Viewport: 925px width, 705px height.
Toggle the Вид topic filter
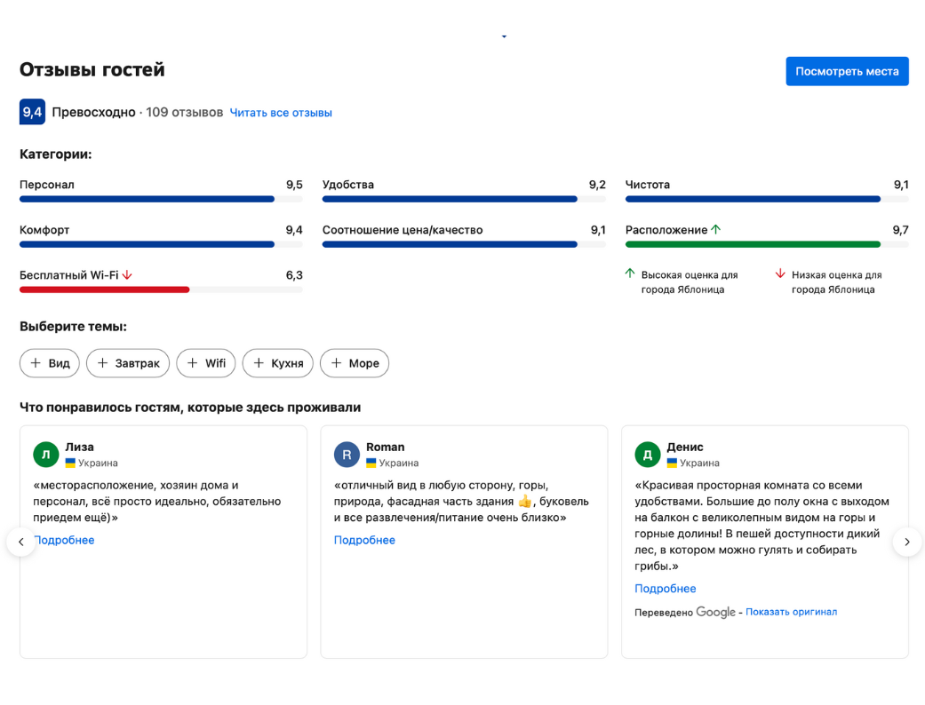pyautogui.click(x=50, y=363)
